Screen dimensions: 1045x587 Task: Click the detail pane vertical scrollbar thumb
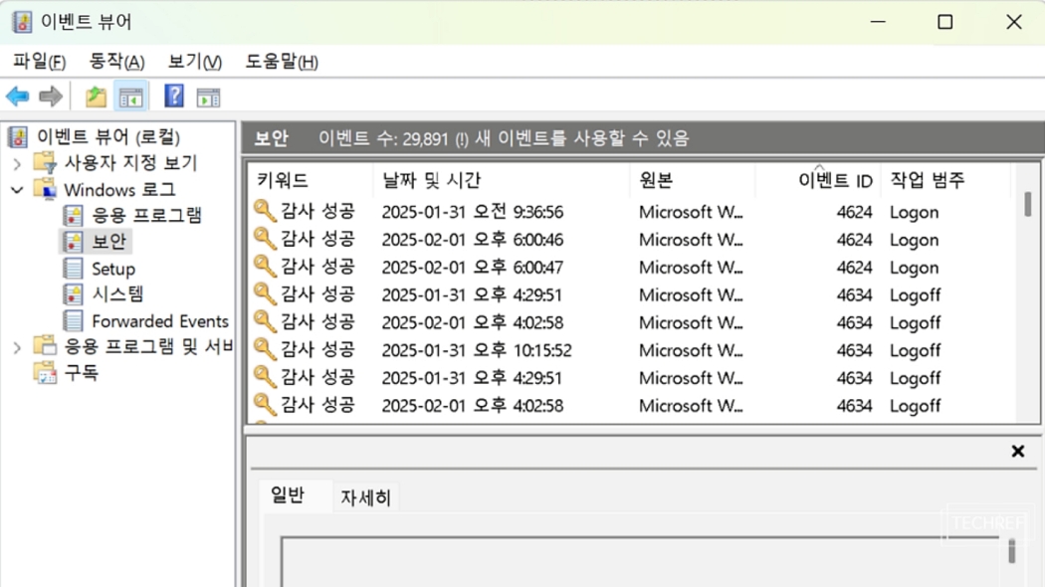tap(1012, 551)
